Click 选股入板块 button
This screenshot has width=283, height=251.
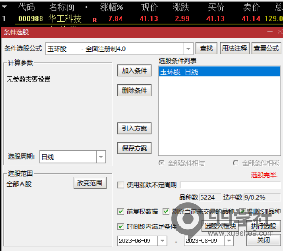coord(221,226)
